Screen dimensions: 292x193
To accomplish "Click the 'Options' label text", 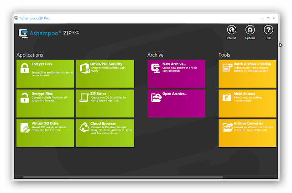I will pos(250,38).
